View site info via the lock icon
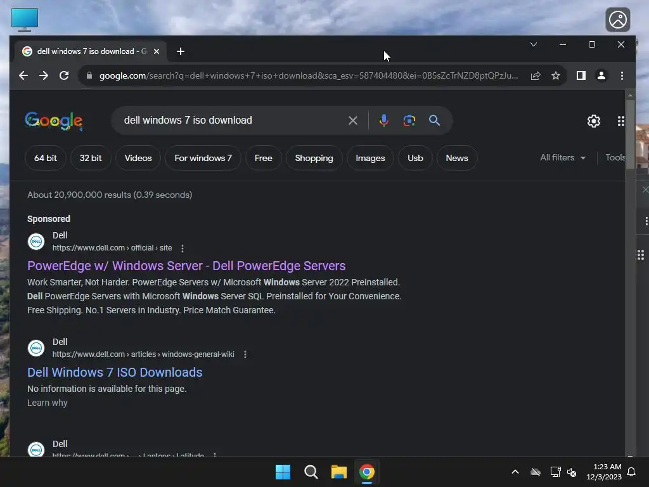Screen dimensions: 649x487 pos(89,76)
